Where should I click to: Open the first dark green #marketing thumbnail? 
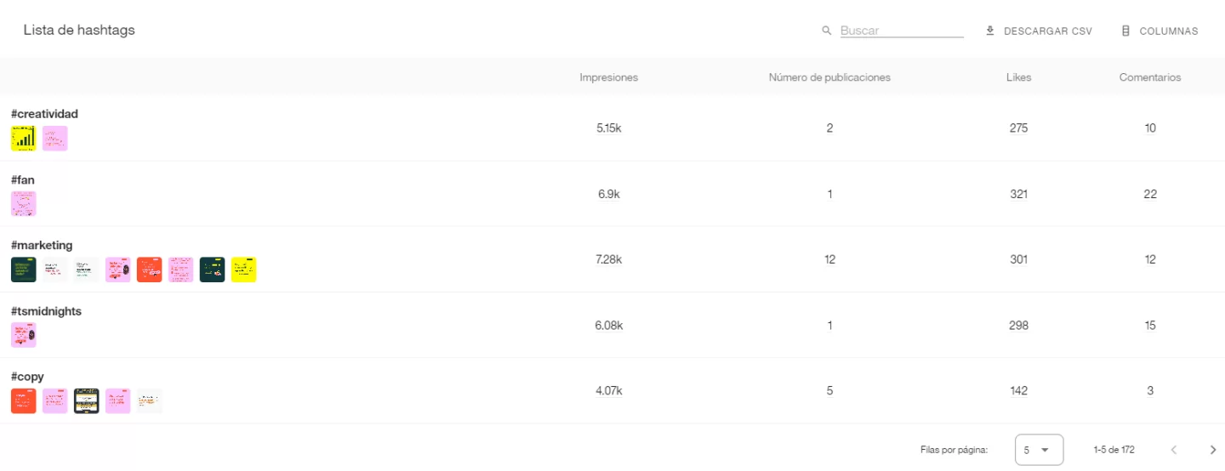(x=24, y=270)
